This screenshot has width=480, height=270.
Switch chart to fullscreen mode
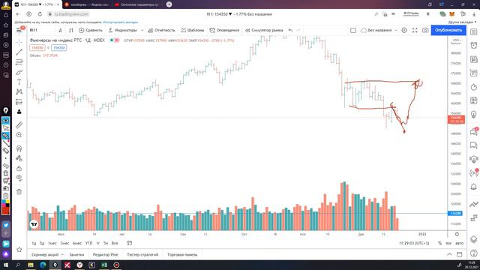tap(415, 30)
